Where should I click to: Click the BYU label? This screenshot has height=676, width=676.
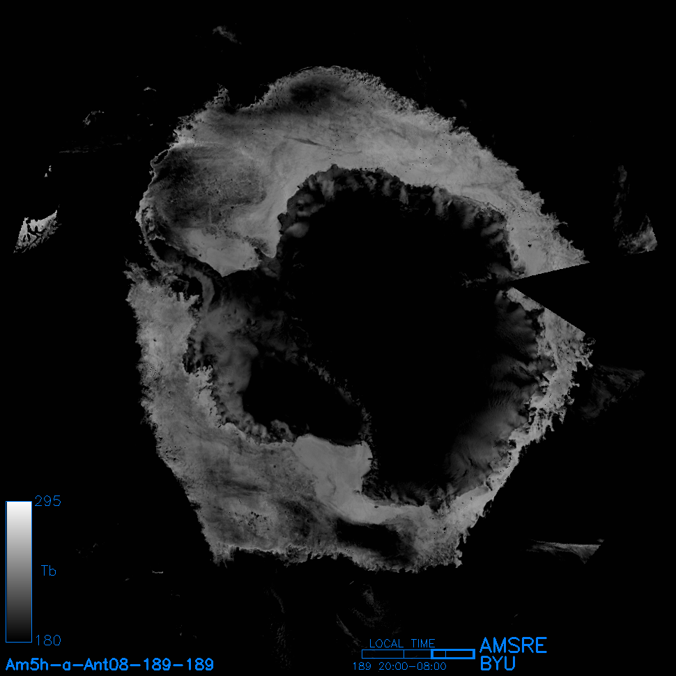[x=498, y=663]
